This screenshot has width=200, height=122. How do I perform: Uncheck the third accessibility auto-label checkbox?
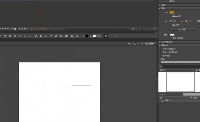click(161, 55)
